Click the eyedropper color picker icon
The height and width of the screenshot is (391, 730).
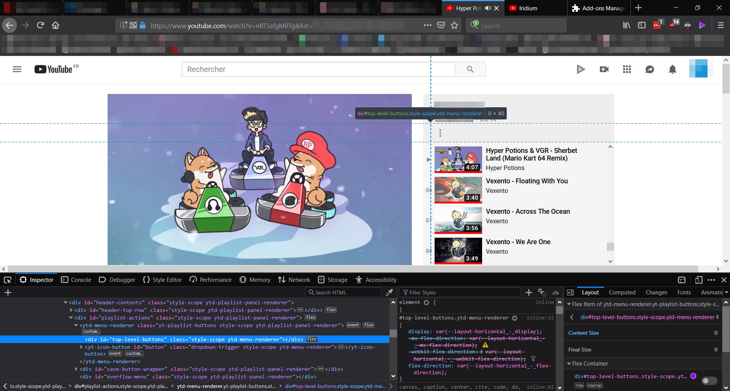389,292
